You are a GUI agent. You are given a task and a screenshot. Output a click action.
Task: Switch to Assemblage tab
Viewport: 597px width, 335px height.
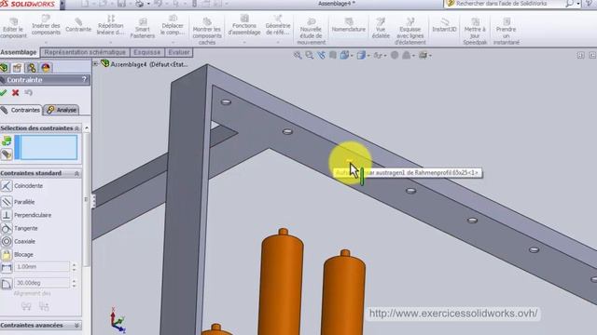pyautogui.click(x=19, y=52)
